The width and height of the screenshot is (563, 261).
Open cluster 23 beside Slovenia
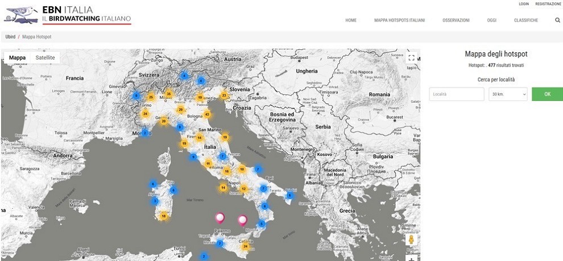[224, 95]
